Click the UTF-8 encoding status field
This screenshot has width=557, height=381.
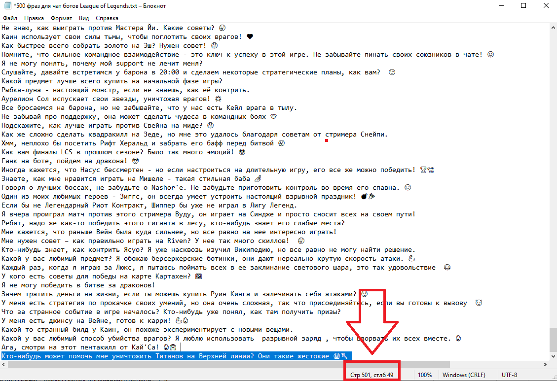(509, 375)
